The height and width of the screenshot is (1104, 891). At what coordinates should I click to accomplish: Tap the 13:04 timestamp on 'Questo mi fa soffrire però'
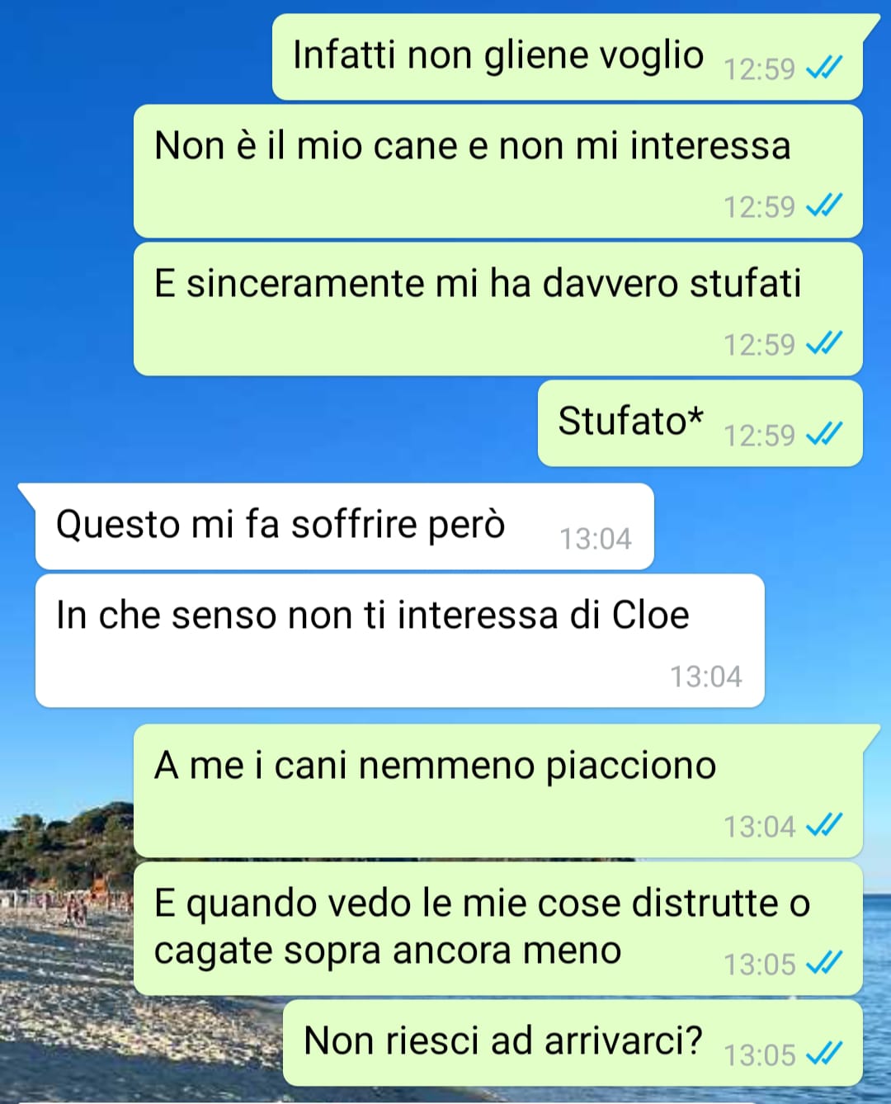click(596, 539)
